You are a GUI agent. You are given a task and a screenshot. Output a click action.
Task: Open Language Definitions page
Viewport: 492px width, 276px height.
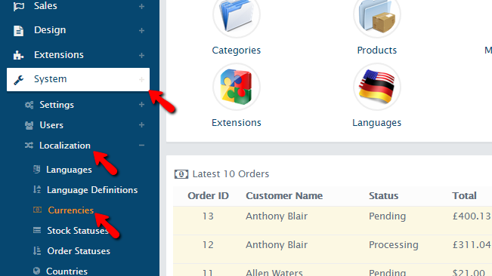tap(92, 190)
